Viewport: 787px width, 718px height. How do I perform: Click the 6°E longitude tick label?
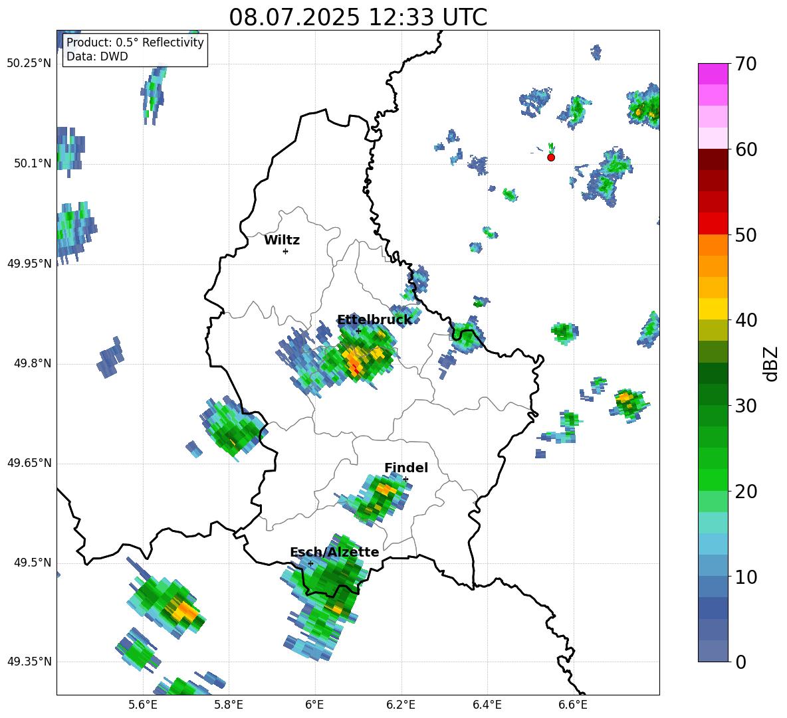tap(314, 705)
